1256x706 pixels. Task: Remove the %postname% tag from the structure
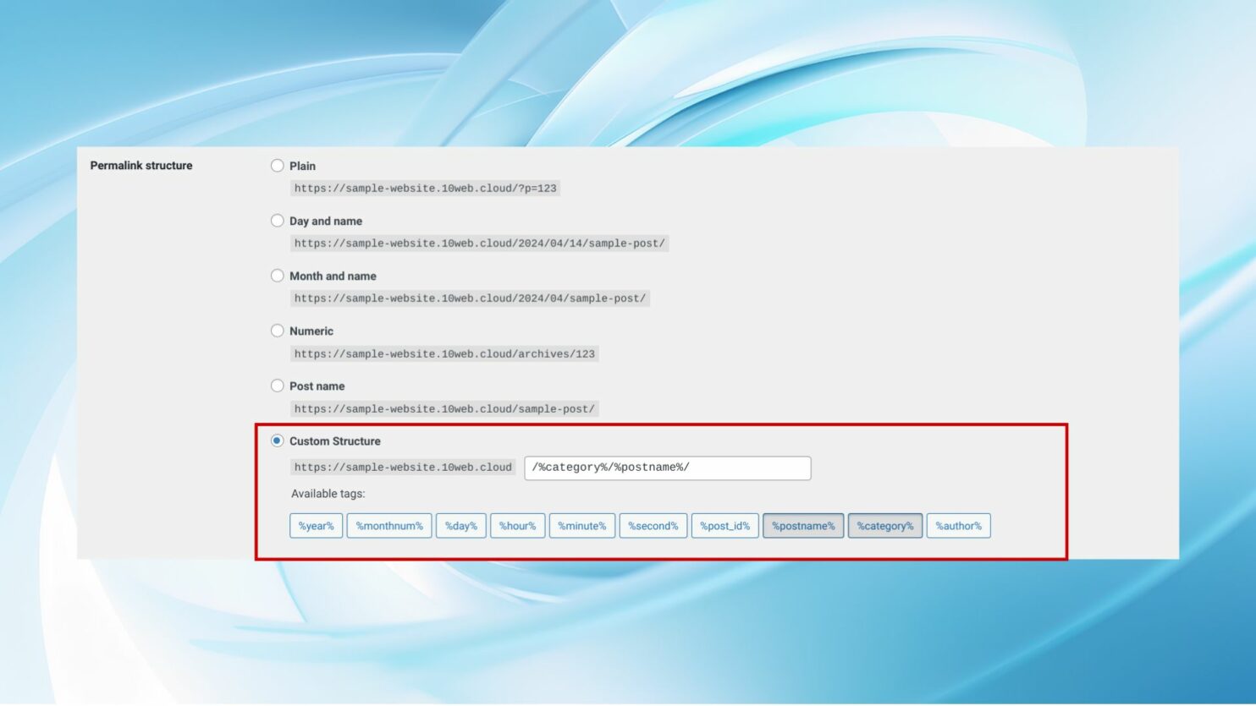[x=802, y=525]
